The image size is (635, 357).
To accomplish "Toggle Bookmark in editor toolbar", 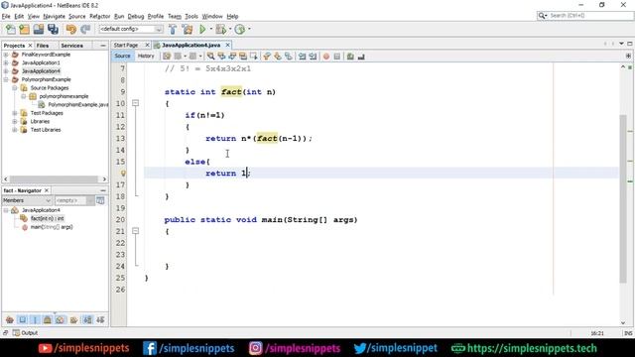I will (x=289, y=57).
